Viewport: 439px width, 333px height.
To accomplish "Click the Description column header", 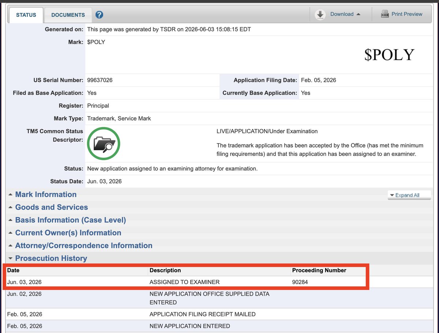I will tap(165, 271).
